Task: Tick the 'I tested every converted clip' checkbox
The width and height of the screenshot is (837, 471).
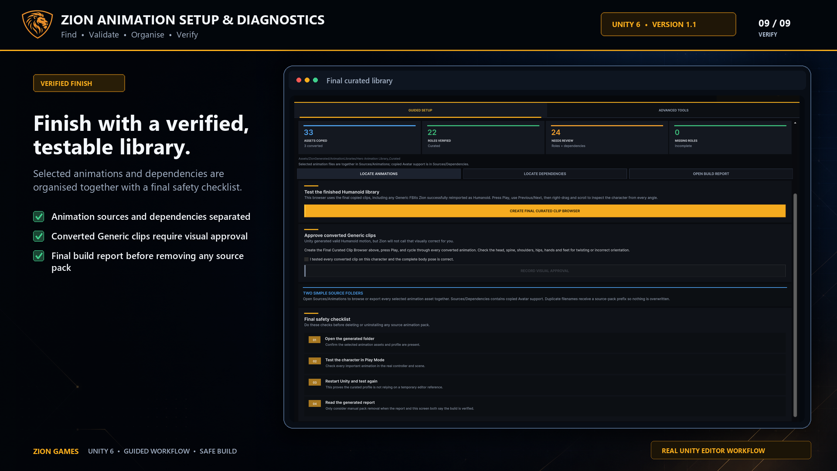Action: pyautogui.click(x=306, y=259)
